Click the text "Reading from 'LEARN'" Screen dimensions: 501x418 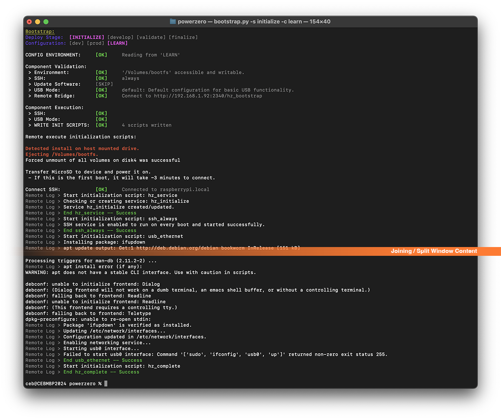pos(151,55)
